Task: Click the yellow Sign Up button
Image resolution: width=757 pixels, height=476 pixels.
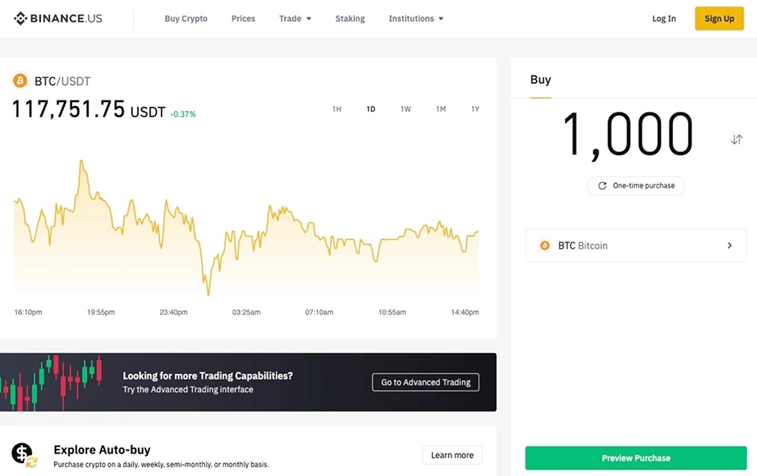Action: coord(719,19)
